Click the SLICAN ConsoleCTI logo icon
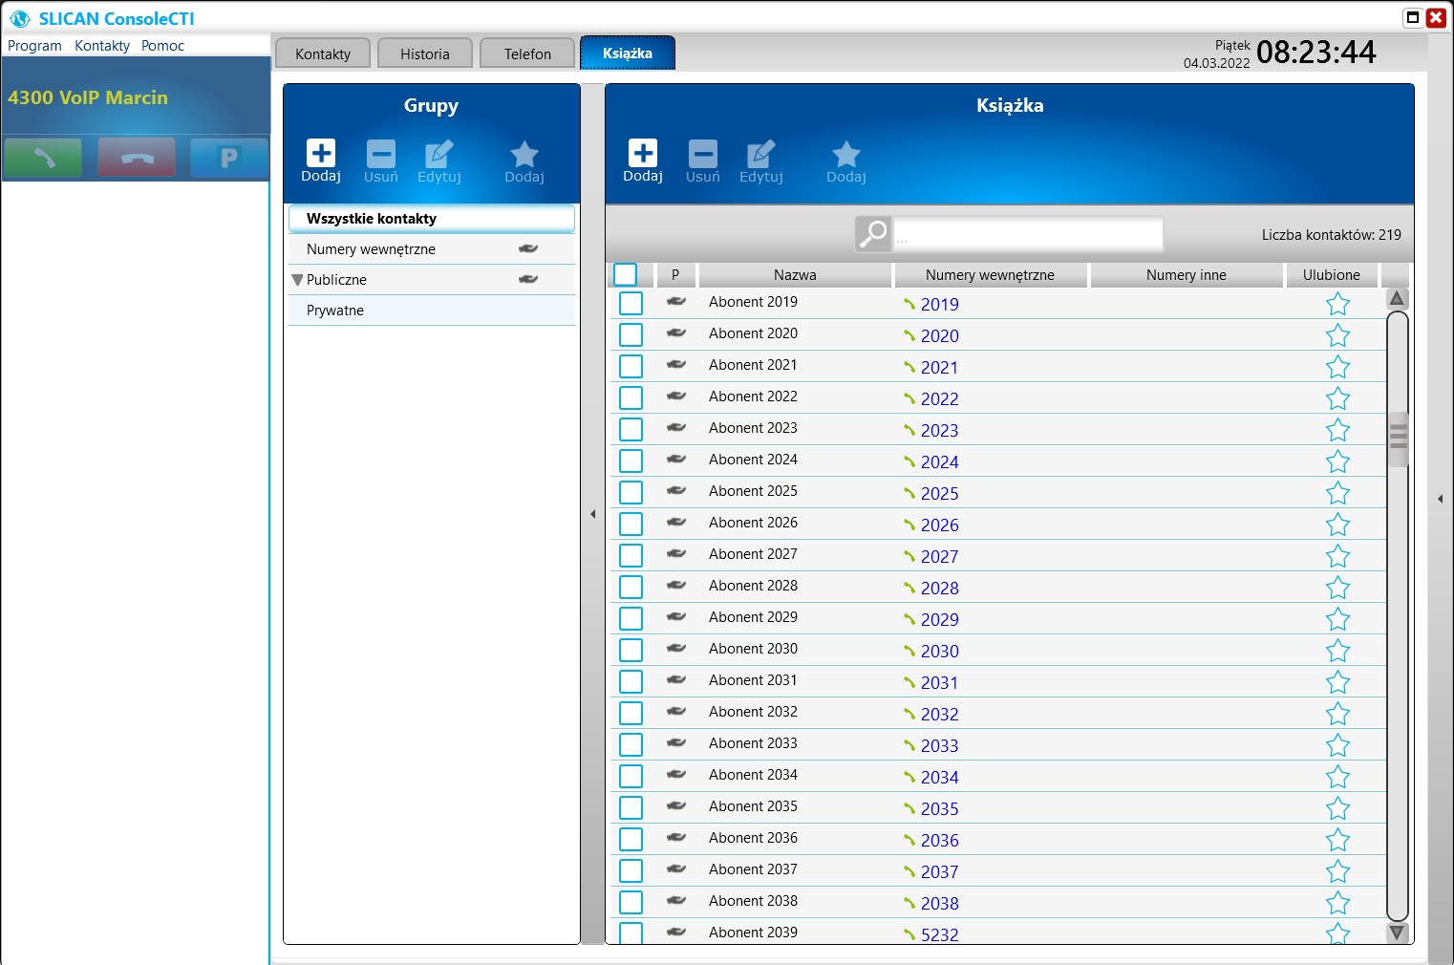 coord(20,18)
